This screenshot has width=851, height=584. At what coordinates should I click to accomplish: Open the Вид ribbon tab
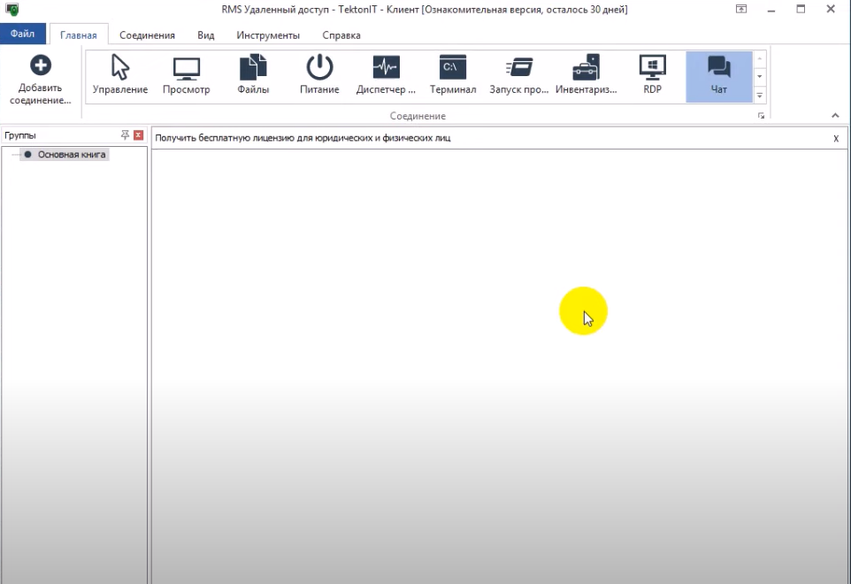point(206,35)
